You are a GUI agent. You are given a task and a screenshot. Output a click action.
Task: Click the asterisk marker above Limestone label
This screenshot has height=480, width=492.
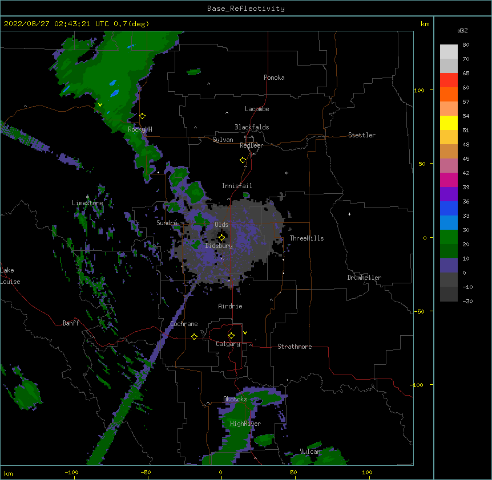click(87, 197)
